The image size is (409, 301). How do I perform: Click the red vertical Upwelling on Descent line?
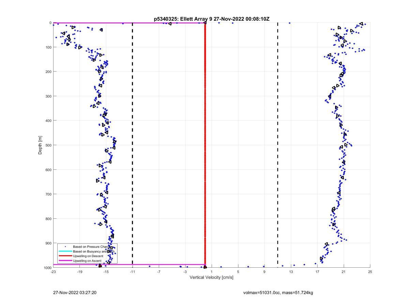(205, 145)
